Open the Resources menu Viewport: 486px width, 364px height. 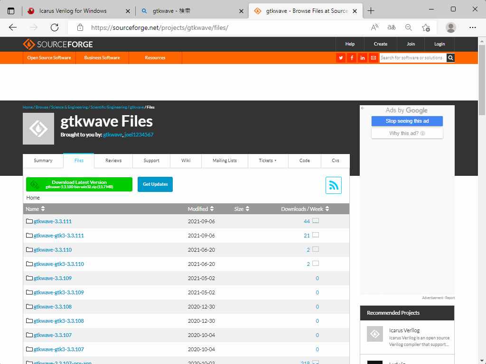pos(155,58)
